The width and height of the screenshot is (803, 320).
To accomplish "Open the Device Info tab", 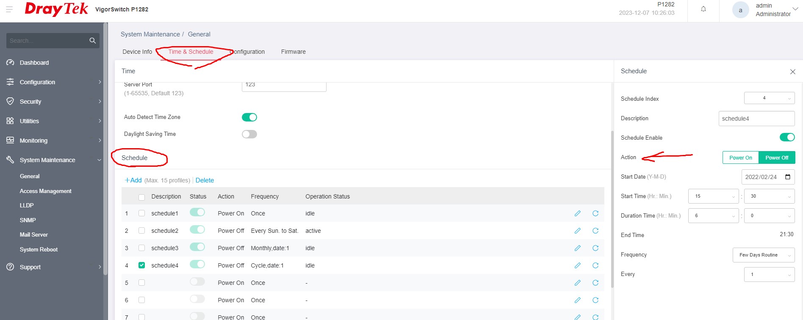I will tap(137, 52).
